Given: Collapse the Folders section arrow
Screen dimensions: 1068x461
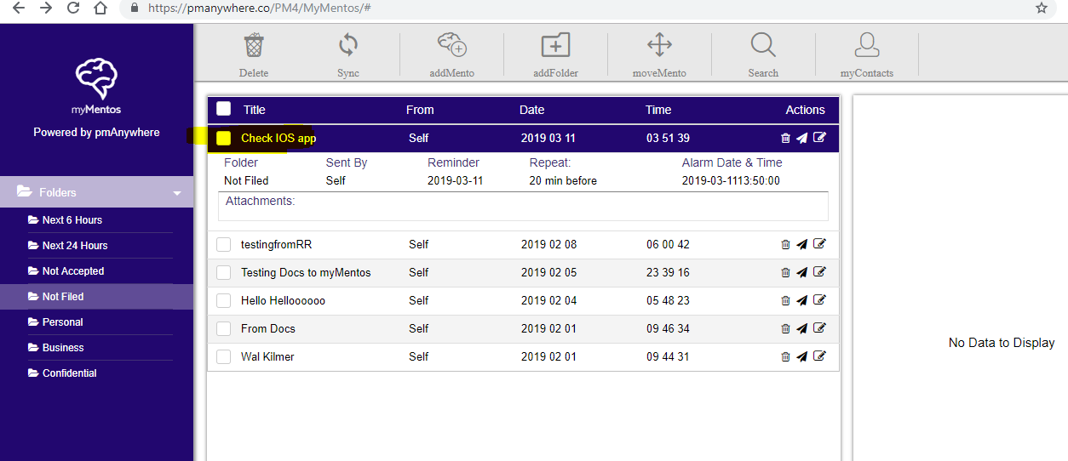Looking at the screenshot, I should point(177,193).
